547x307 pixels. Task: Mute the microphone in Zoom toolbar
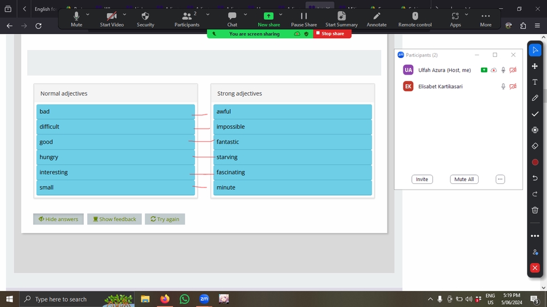(x=76, y=19)
